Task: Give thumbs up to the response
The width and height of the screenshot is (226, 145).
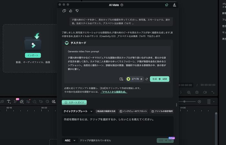Action: click(71, 11)
